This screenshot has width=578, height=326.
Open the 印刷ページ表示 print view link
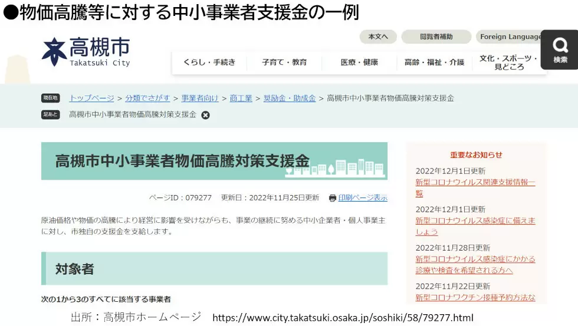pos(363,198)
